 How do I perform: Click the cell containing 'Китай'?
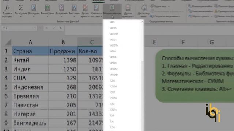coord(30,60)
